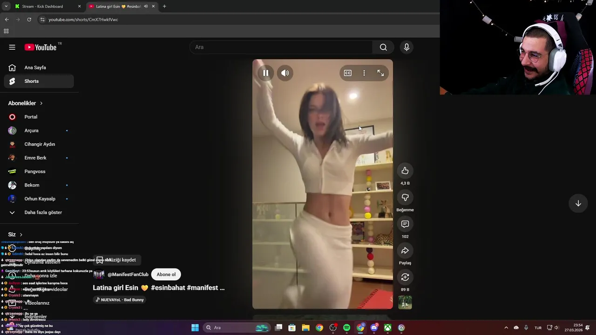Close the Kick Dashboard tab
This screenshot has height=335, width=596.
tap(79, 7)
